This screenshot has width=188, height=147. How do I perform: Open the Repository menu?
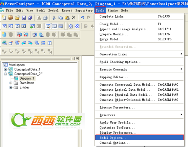[84, 10]
